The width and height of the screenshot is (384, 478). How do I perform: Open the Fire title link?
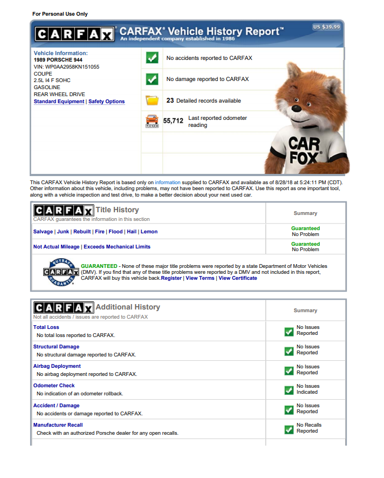(100, 232)
